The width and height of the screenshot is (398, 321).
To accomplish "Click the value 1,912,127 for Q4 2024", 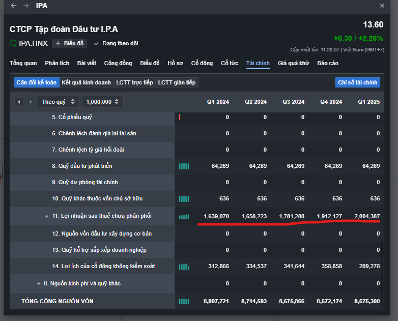I will click(x=329, y=216).
